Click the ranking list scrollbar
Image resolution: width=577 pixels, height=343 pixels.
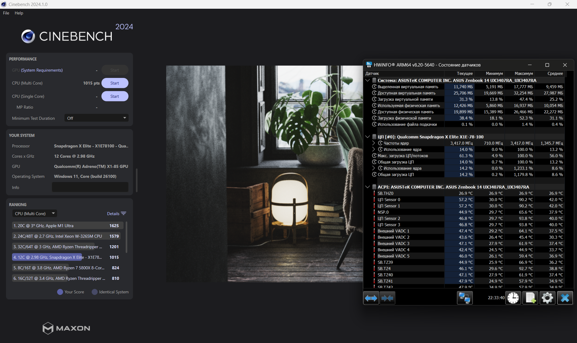coord(126,237)
